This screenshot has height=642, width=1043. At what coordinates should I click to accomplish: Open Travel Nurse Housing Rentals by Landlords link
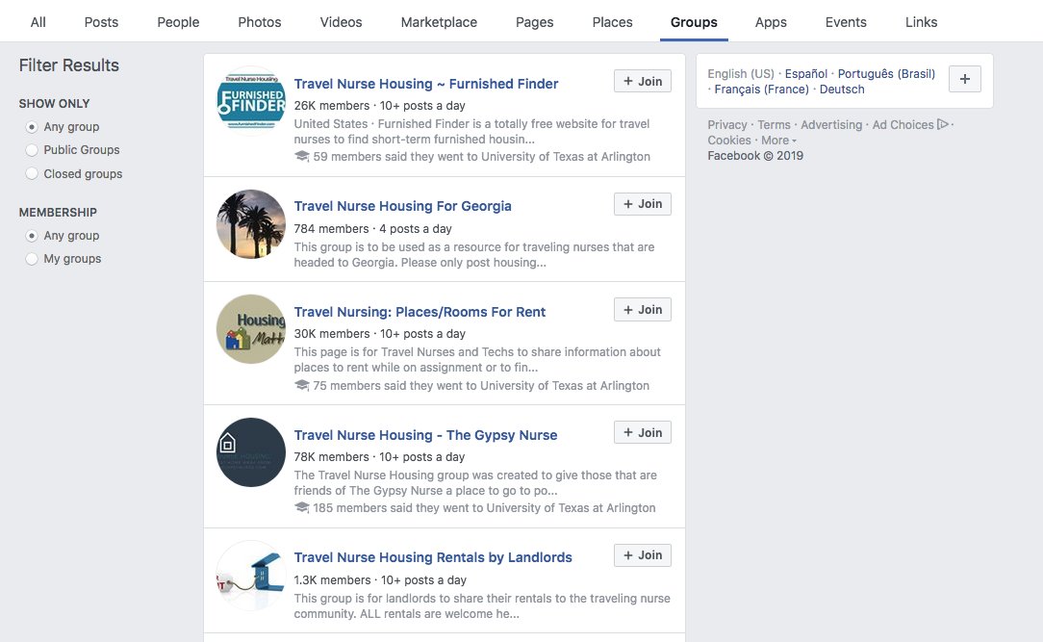pyautogui.click(x=433, y=557)
